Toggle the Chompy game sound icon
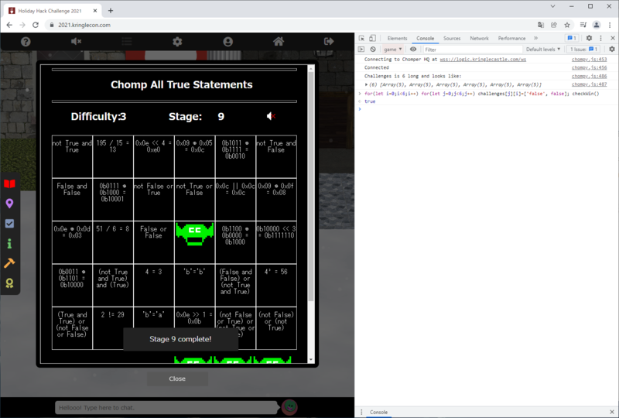Viewport: 619px width, 418px height. [x=271, y=116]
